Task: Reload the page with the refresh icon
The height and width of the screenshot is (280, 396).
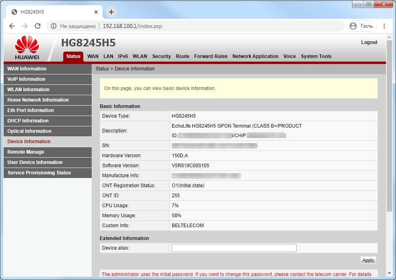Action: pos(38,26)
